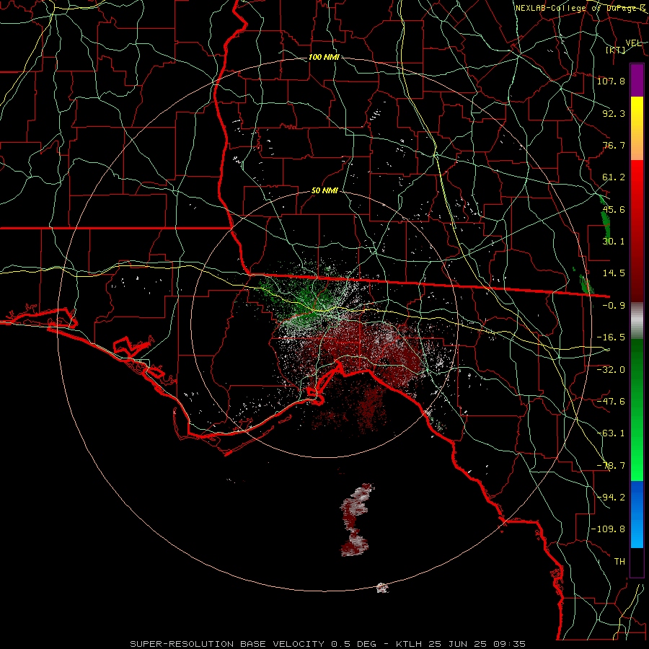Click the 30.1 velocity scale value
Screen dimensions: 649x649
(x=614, y=242)
